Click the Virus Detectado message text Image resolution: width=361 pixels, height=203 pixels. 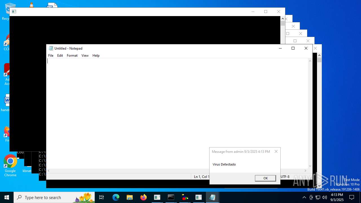(x=224, y=164)
